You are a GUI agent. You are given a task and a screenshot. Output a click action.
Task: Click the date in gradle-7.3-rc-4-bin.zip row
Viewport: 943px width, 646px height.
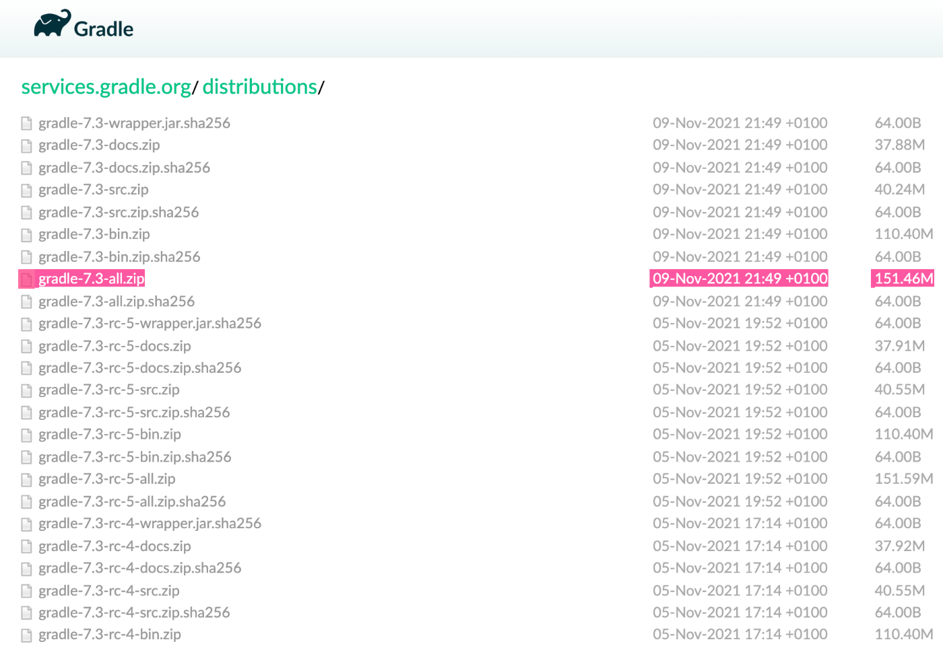click(740, 635)
